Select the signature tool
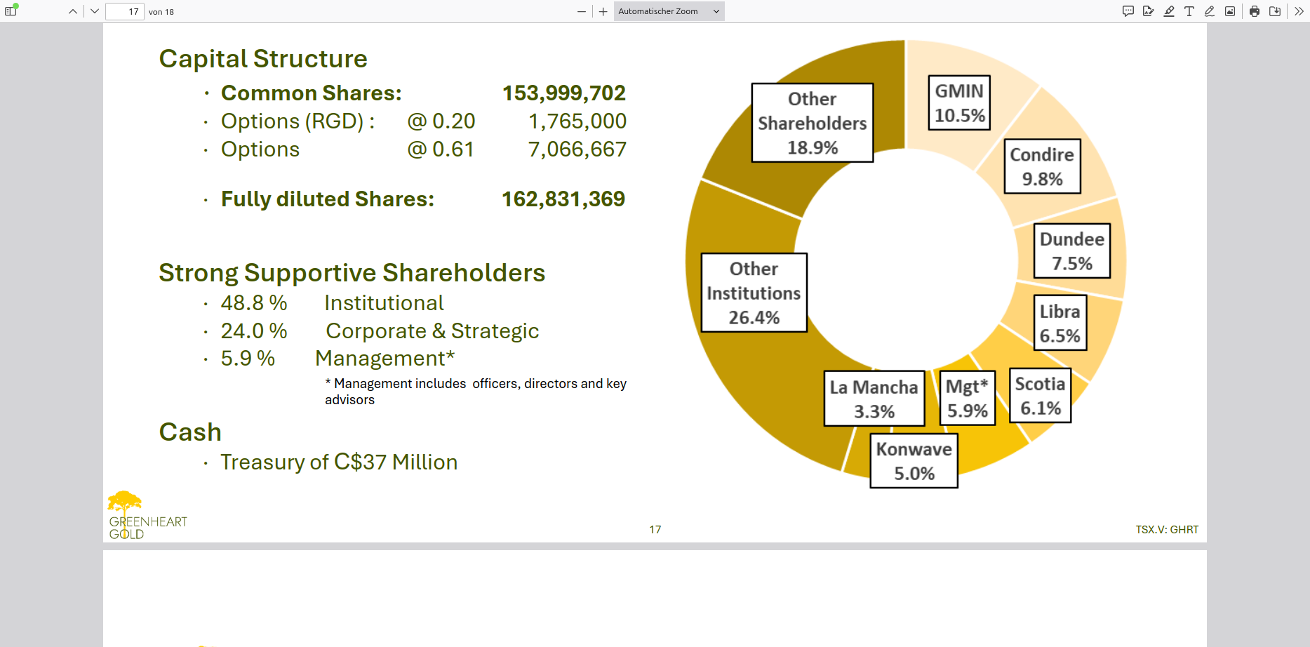This screenshot has height=647, width=1310. click(1149, 11)
